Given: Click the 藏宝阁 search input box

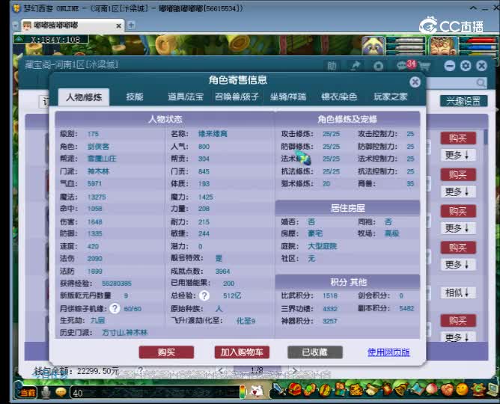Looking at the screenshot, I should pos(456,83).
